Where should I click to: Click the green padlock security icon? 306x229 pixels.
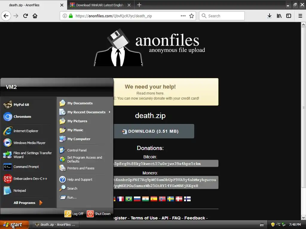tap(71, 16)
